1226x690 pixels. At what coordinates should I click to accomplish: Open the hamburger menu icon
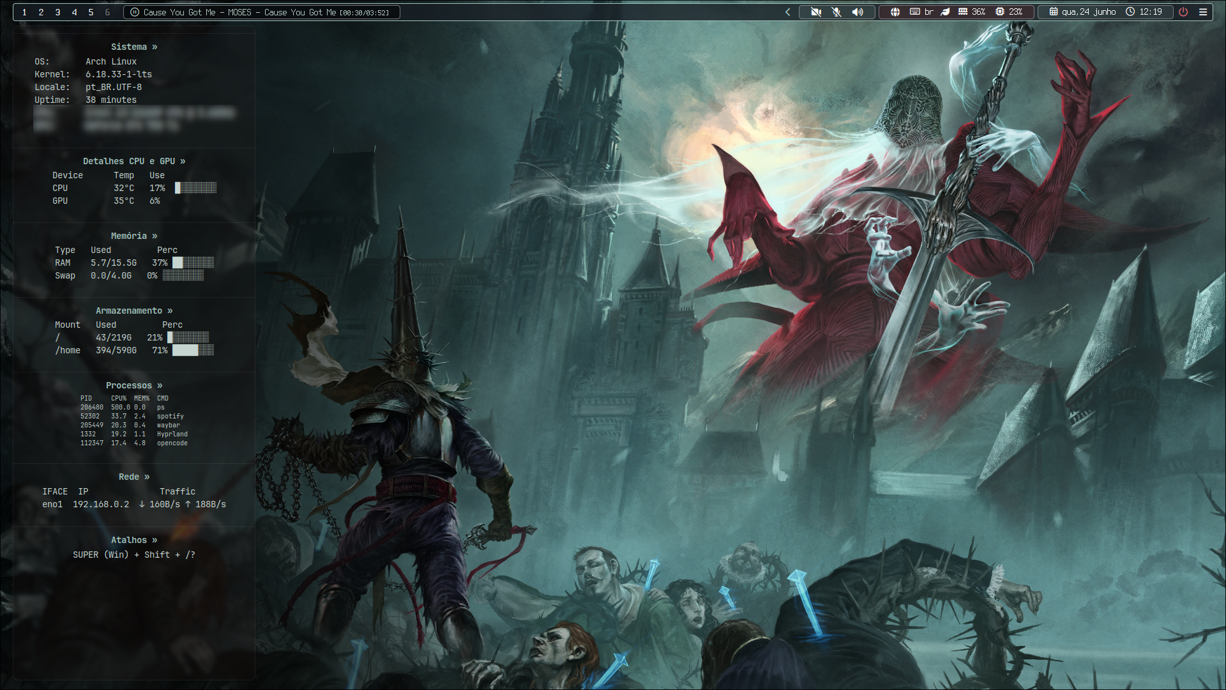[x=1203, y=12]
